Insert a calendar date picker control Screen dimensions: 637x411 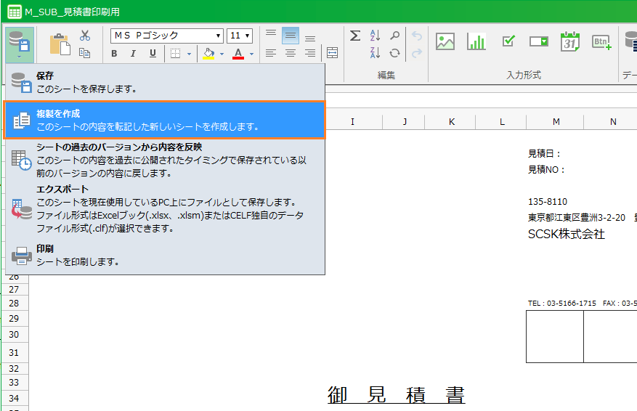pyautogui.click(x=570, y=42)
